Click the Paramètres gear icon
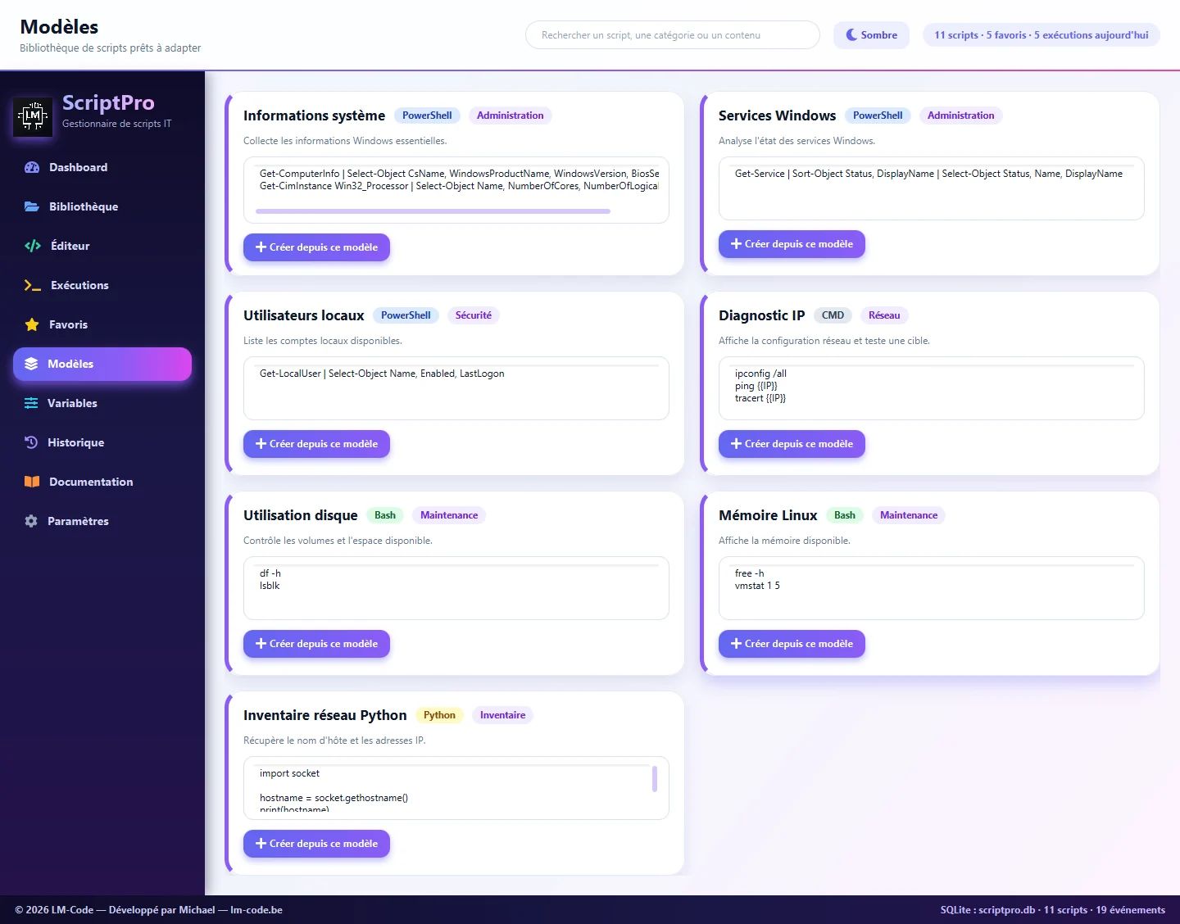1180x924 pixels. click(x=31, y=521)
